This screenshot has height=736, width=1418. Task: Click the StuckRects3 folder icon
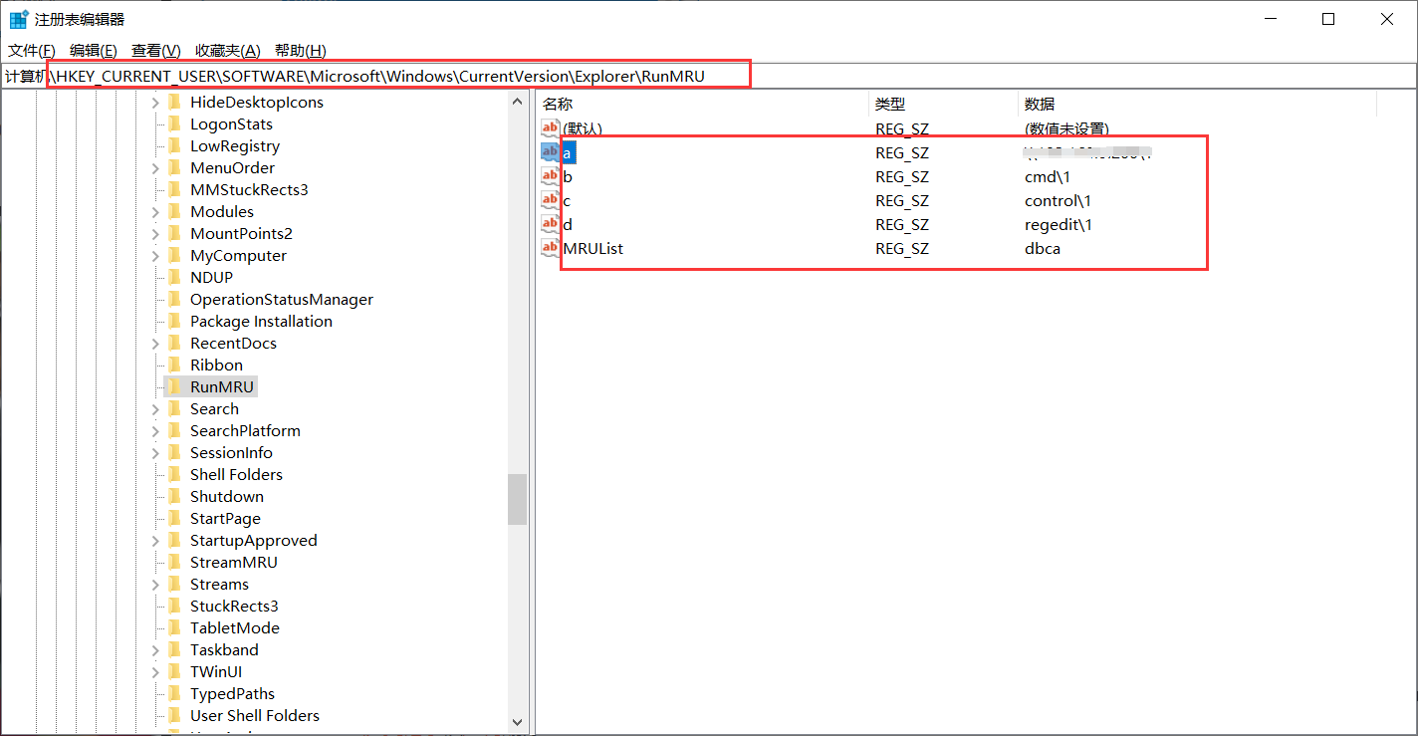pos(175,607)
